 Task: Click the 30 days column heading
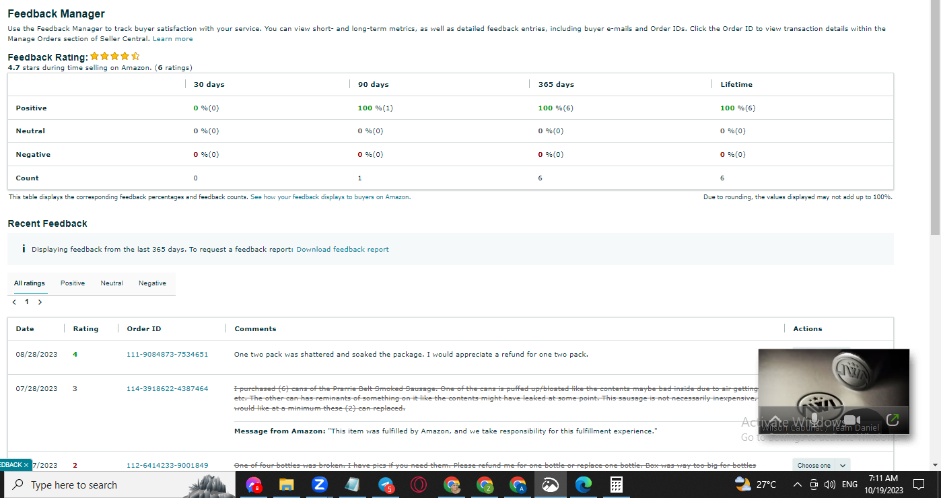(x=209, y=85)
